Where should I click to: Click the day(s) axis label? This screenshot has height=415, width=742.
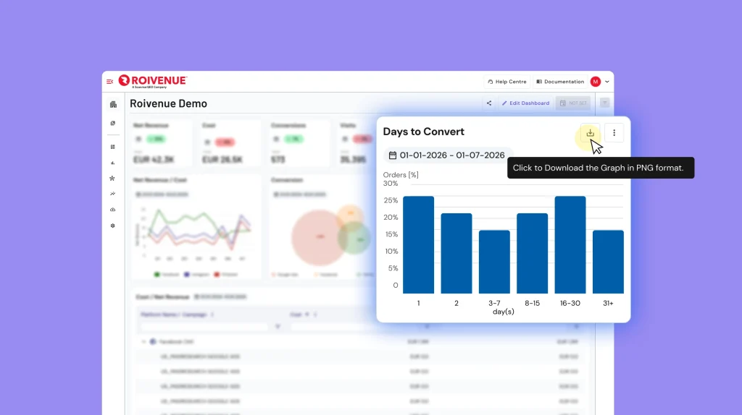pos(504,312)
